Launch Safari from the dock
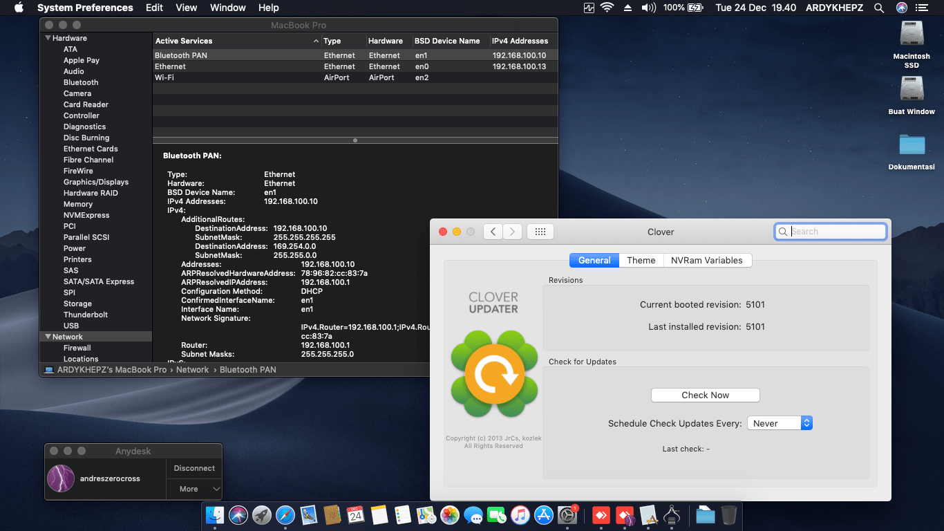Image resolution: width=944 pixels, height=531 pixels. pyautogui.click(x=285, y=514)
